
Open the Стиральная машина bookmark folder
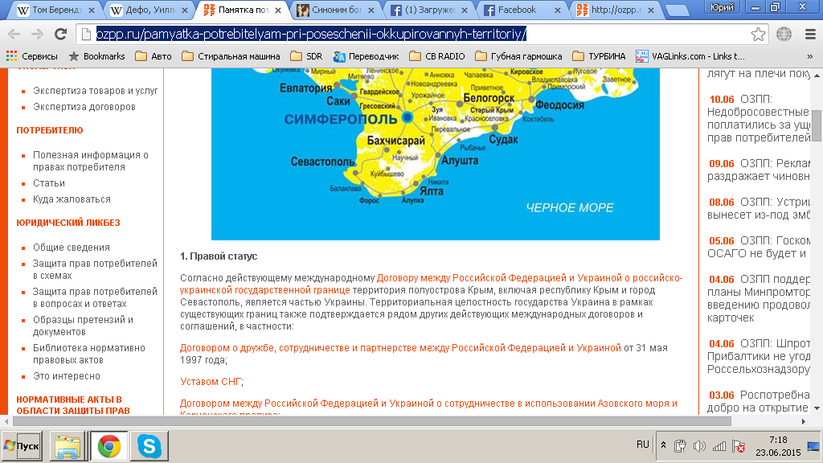(231, 56)
